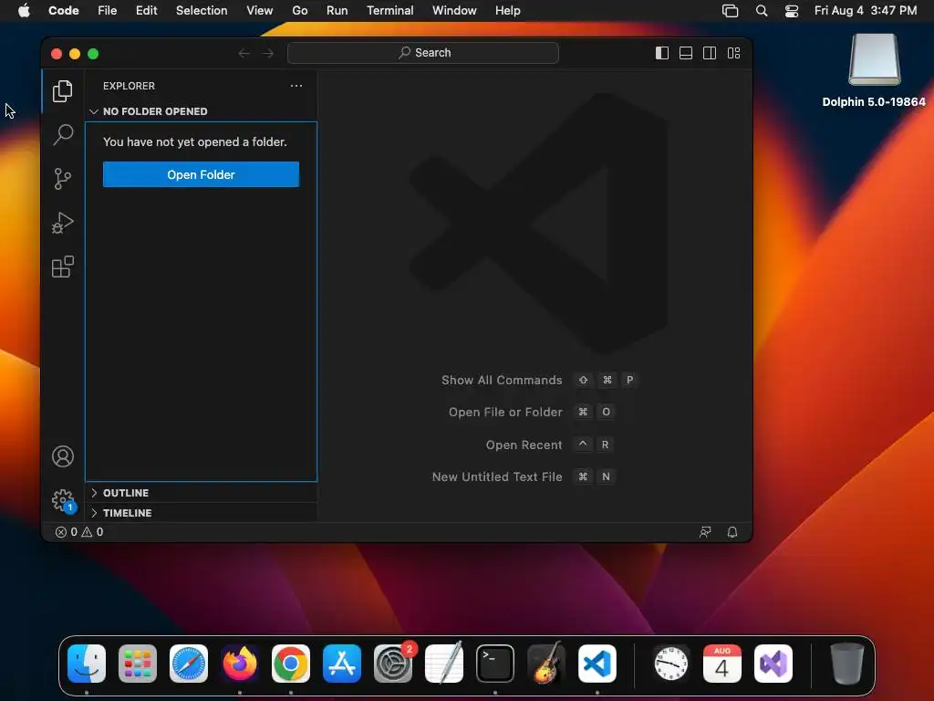Image resolution: width=934 pixels, height=701 pixels.
Task: Open Explorer views and more actions ellipsis
Action: pos(296,86)
